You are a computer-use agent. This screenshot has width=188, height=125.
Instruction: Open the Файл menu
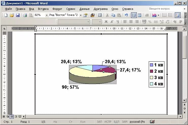pos(8,9)
